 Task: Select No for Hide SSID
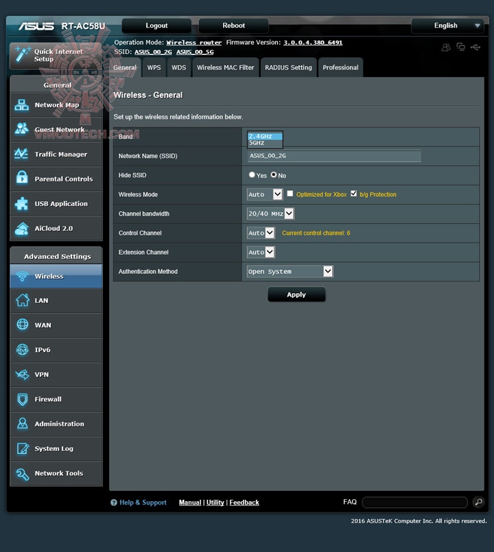click(x=273, y=174)
